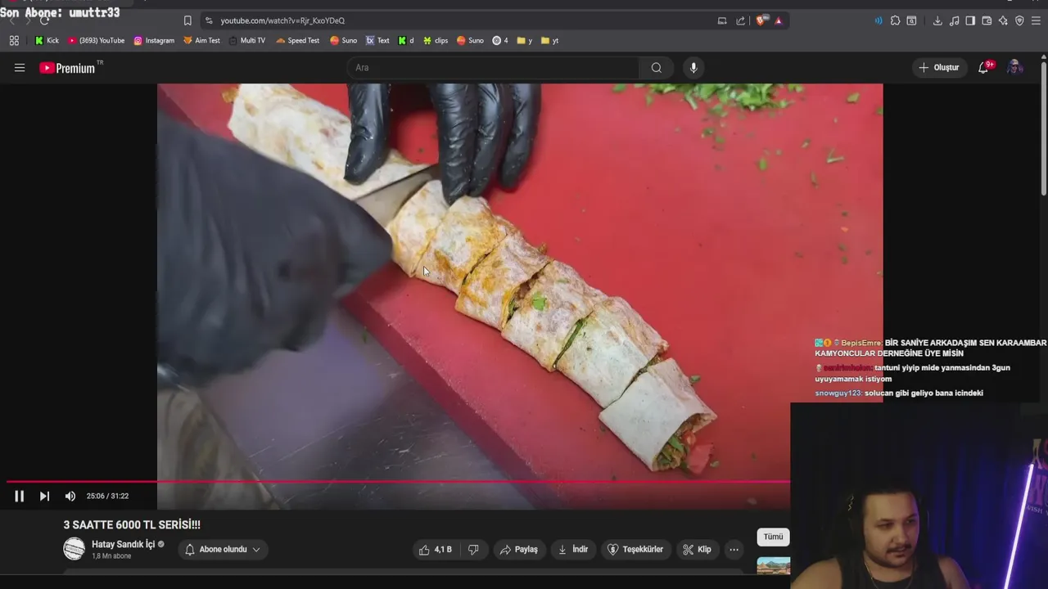This screenshot has height=589, width=1048.
Task: Open the Instagram bookmark
Action: click(x=154, y=40)
